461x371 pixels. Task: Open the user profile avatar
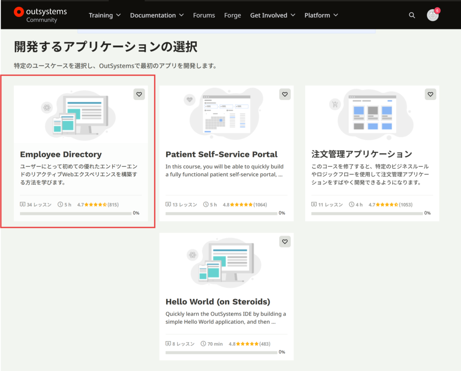tap(433, 15)
